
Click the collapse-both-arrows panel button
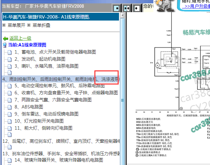click(127, 8)
